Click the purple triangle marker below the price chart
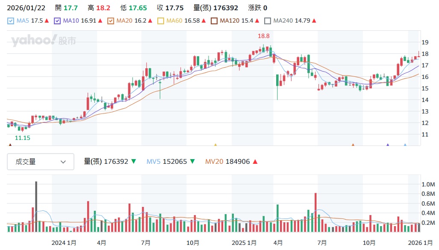 coord(388,145)
